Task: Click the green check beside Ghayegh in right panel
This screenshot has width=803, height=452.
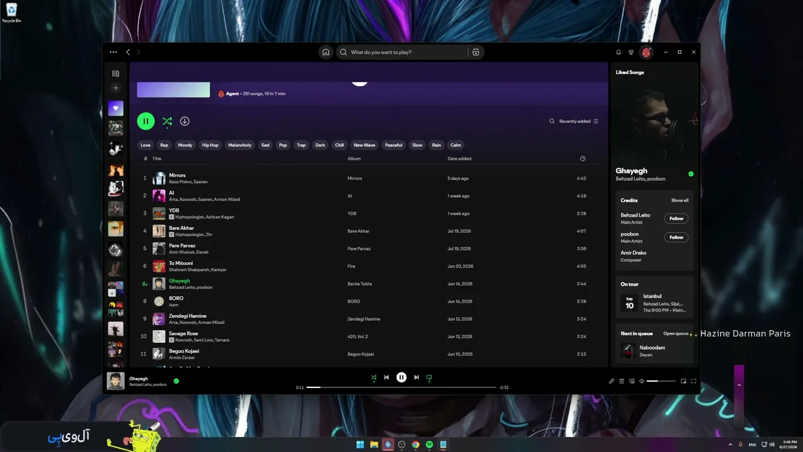Action: (691, 174)
